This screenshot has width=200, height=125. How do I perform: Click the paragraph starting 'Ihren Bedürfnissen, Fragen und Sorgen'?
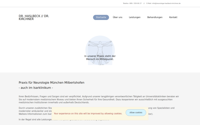tap(99, 99)
